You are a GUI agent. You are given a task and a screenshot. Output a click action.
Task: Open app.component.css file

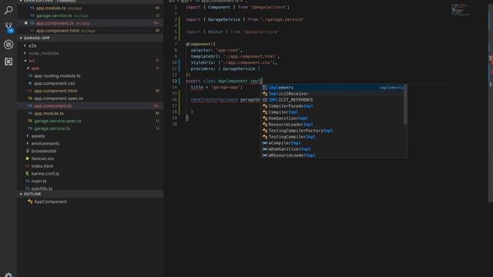(90, 83)
